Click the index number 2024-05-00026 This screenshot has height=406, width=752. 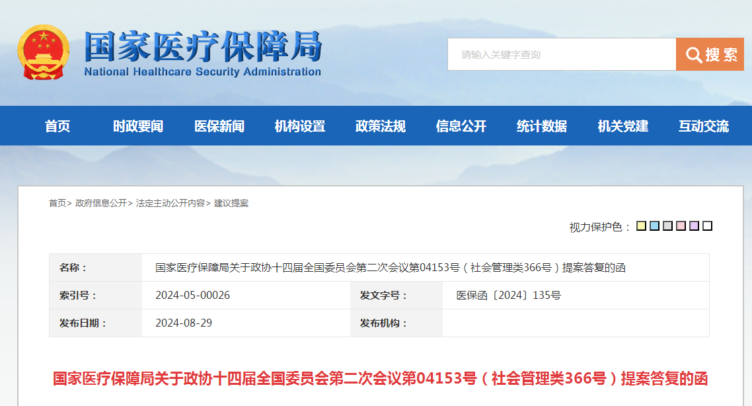(193, 295)
